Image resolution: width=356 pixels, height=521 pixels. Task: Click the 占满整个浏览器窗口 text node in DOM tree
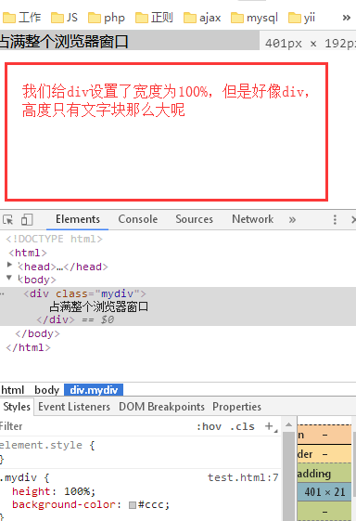click(98, 306)
